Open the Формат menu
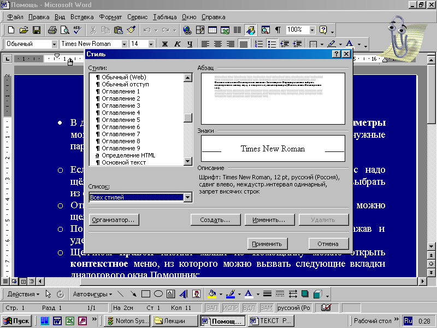The image size is (437, 328). (x=110, y=17)
